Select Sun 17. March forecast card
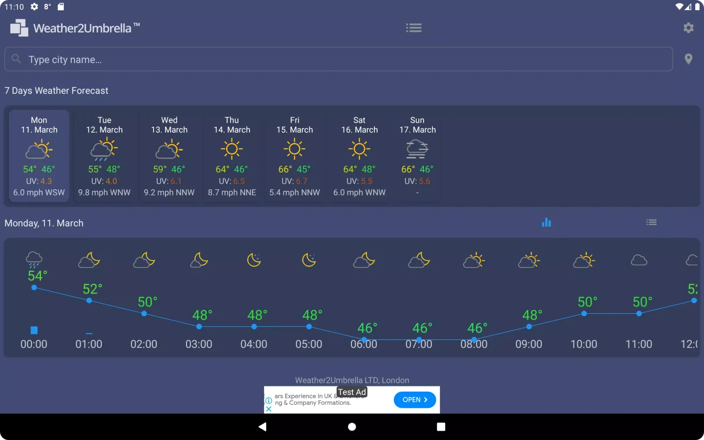 pos(418,156)
